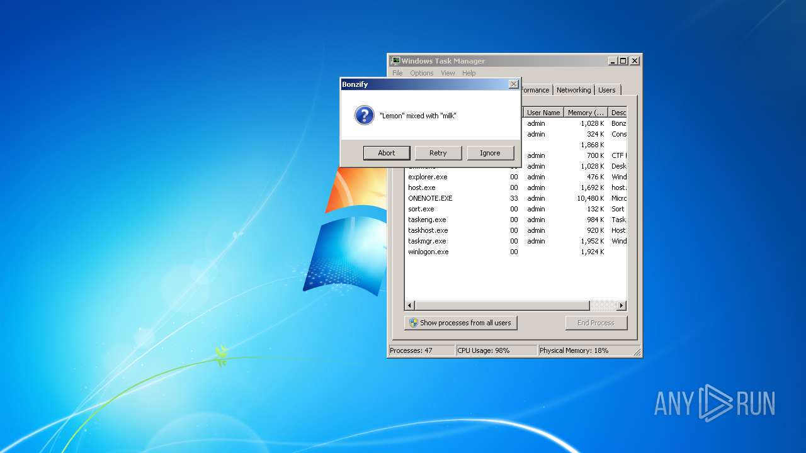Click the 1,924 K memory value
This screenshot has width=806, height=453.
593,252
